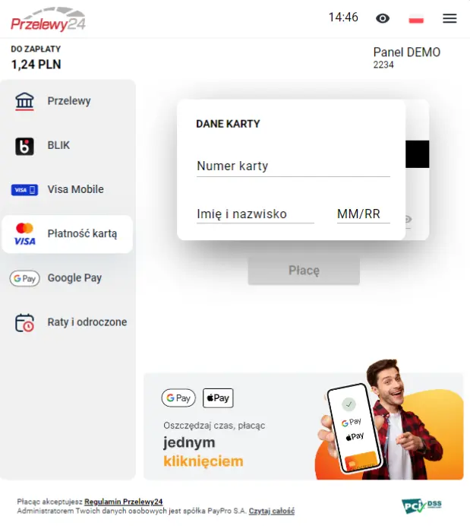Open the hamburger menu
This screenshot has height=532, width=470.
[x=449, y=18]
